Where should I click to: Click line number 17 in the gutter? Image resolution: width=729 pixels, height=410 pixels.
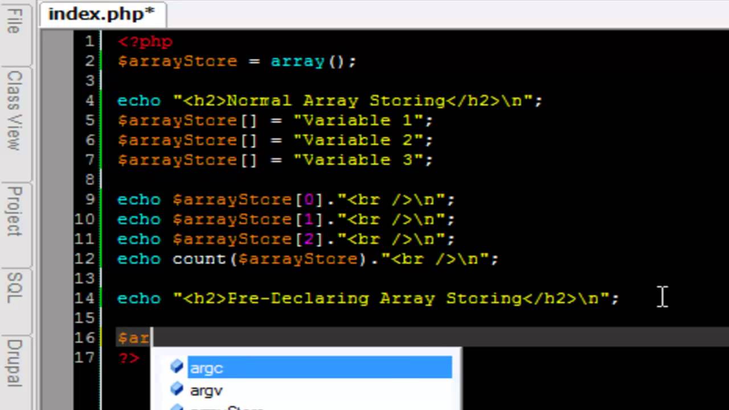point(84,358)
